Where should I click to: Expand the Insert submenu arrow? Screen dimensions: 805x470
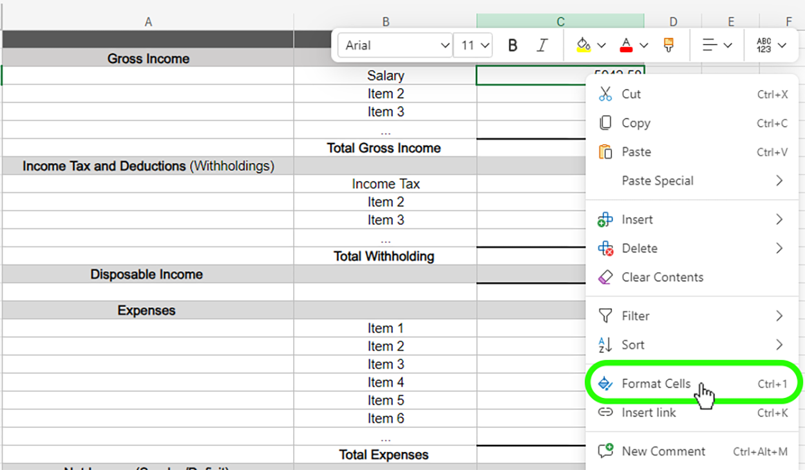(779, 220)
